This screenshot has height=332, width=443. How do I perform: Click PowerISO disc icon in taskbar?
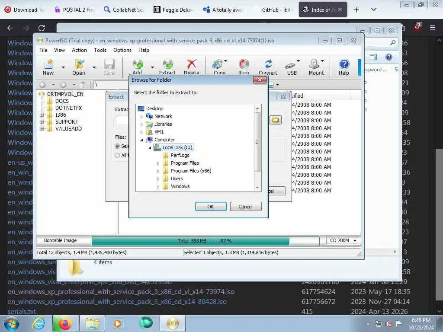coord(173,323)
